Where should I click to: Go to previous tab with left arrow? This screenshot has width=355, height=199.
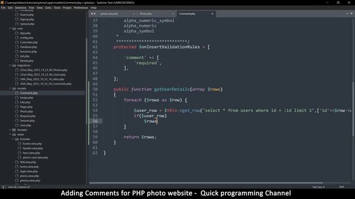92,14
